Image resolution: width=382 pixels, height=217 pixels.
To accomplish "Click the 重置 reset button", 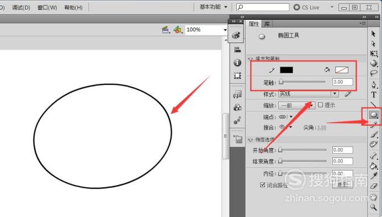I will (x=343, y=185).
